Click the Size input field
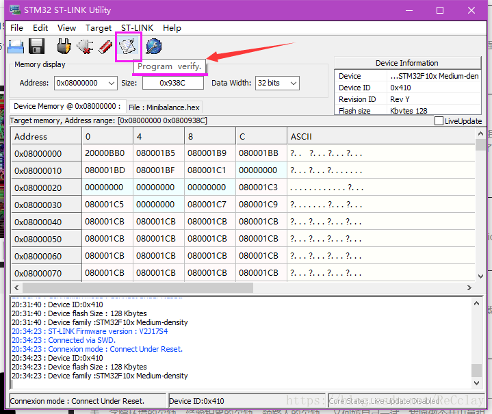 [x=172, y=83]
